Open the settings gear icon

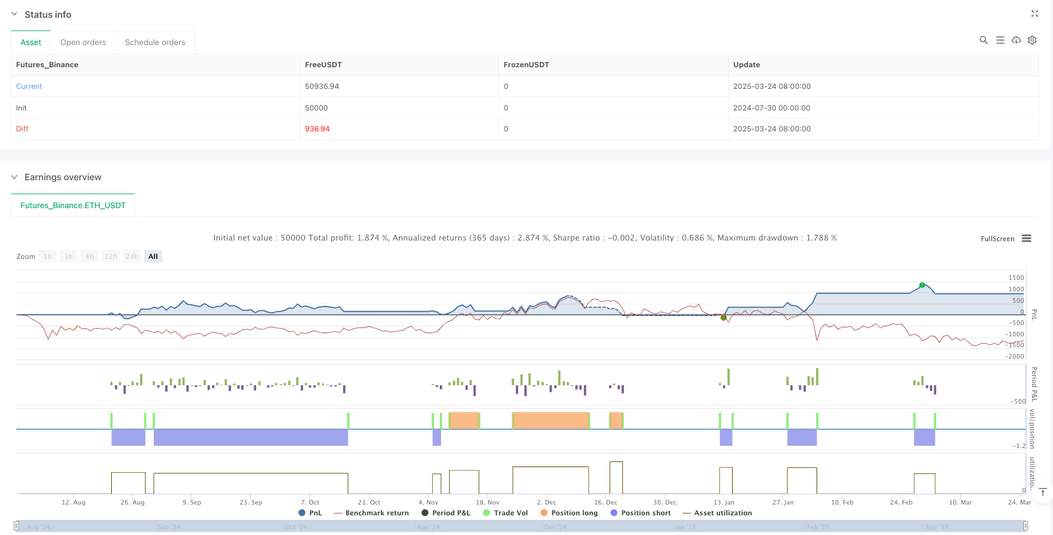(x=1032, y=40)
